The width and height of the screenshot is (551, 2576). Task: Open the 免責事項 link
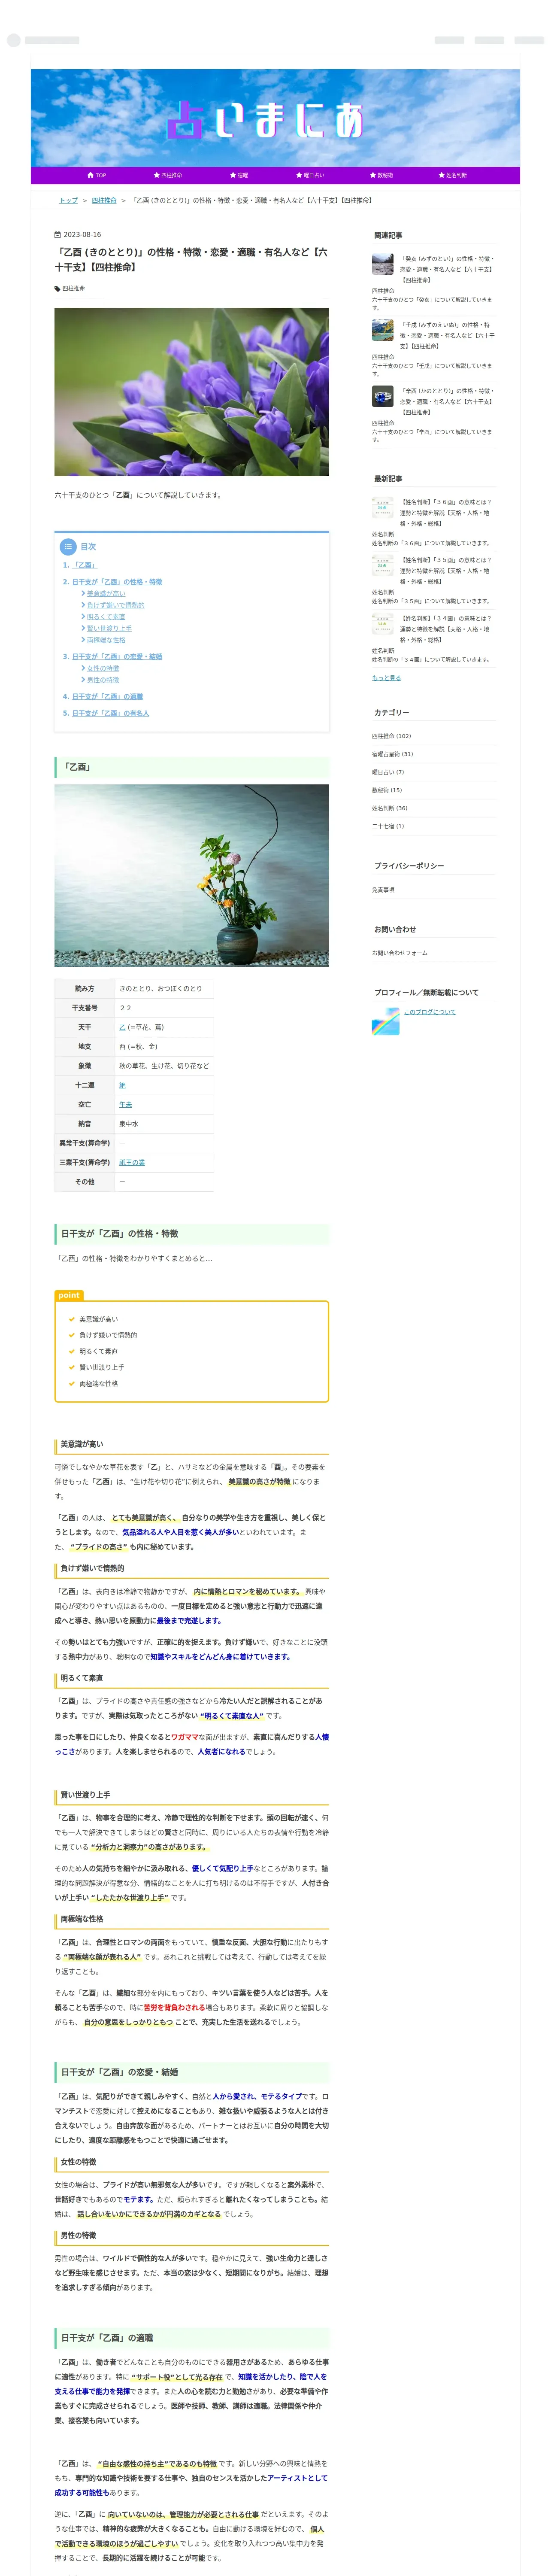(383, 889)
